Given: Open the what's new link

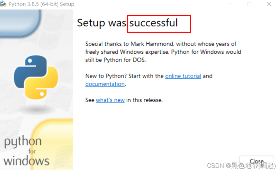Looking at the screenshot, I should [x=110, y=100].
